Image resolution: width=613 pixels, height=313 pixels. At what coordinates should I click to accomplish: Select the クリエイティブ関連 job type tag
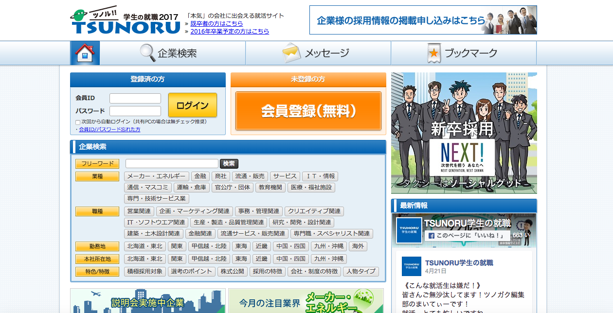click(x=314, y=211)
